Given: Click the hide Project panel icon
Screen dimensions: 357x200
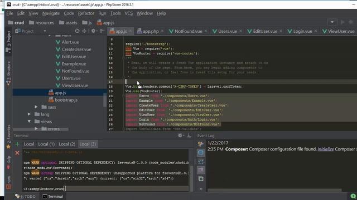Looking at the screenshot, I should (103, 31).
